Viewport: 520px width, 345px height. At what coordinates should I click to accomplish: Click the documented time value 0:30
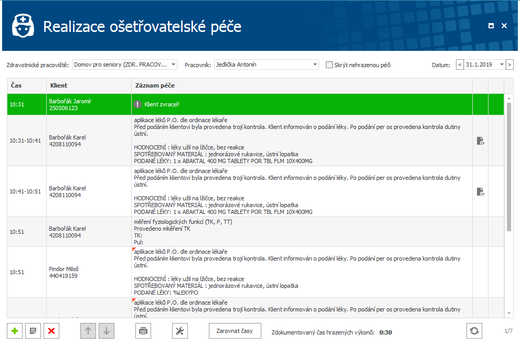[385, 332]
